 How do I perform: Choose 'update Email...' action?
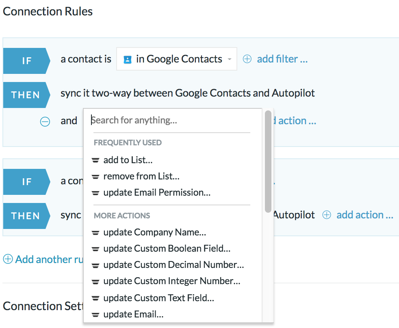(133, 314)
